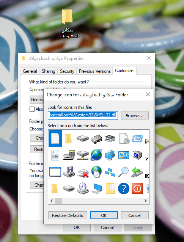This screenshot has width=184, height=242.
Task: Select the hard disk drive icon in first row
Action: [x=83, y=138]
